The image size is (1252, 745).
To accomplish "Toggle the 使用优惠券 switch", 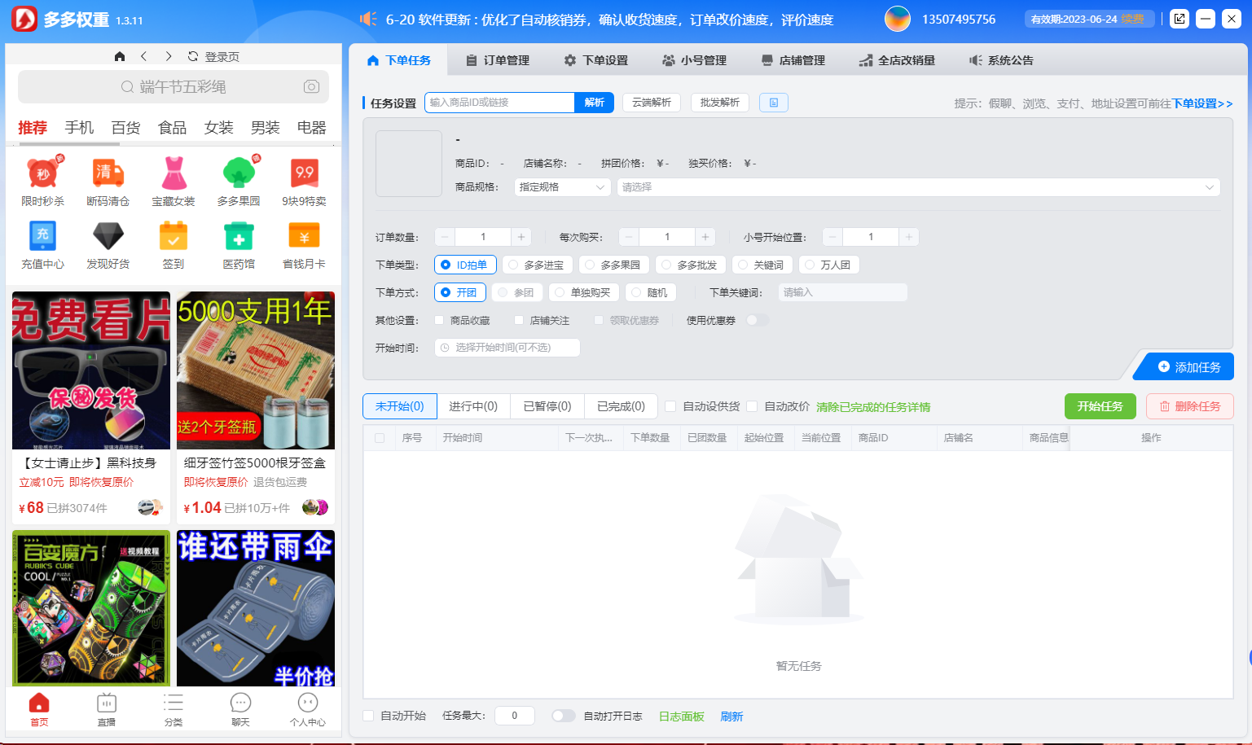I will [757, 320].
